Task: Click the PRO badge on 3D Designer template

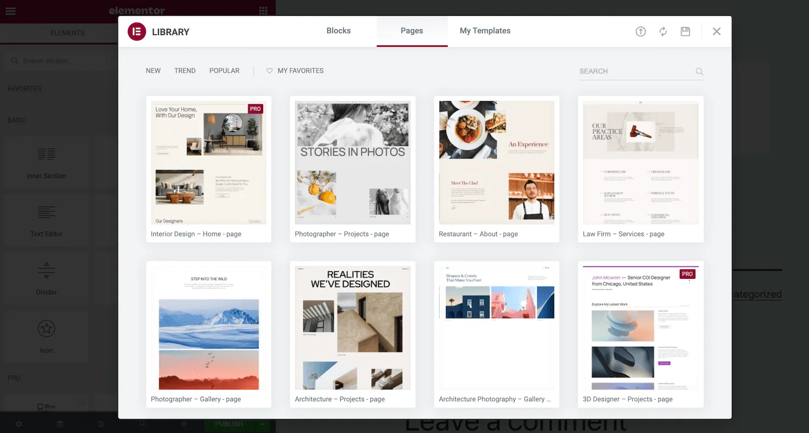Action: [687, 274]
